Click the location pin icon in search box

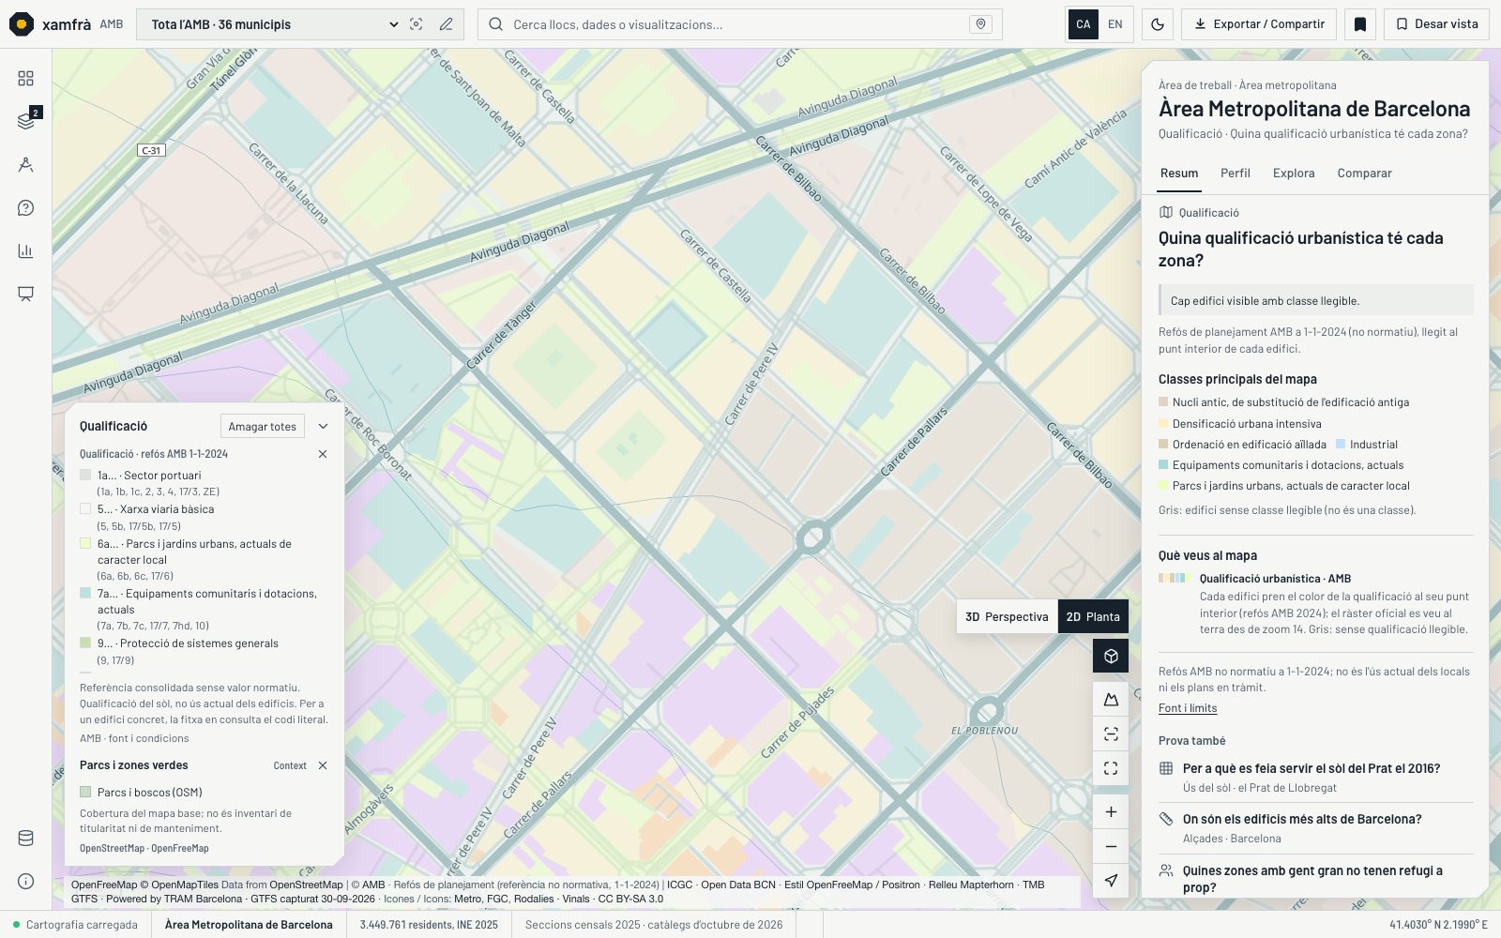pyautogui.click(x=980, y=24)
